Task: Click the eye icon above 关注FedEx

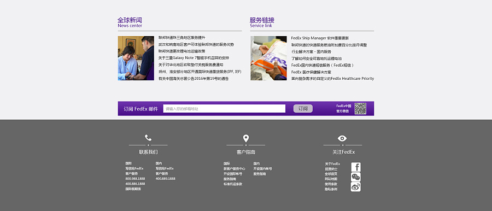Action: tap(342, 138)
